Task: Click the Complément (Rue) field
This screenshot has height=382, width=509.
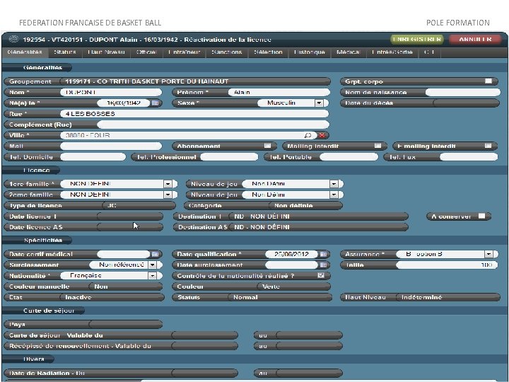Action: click(x=213, y=125)
